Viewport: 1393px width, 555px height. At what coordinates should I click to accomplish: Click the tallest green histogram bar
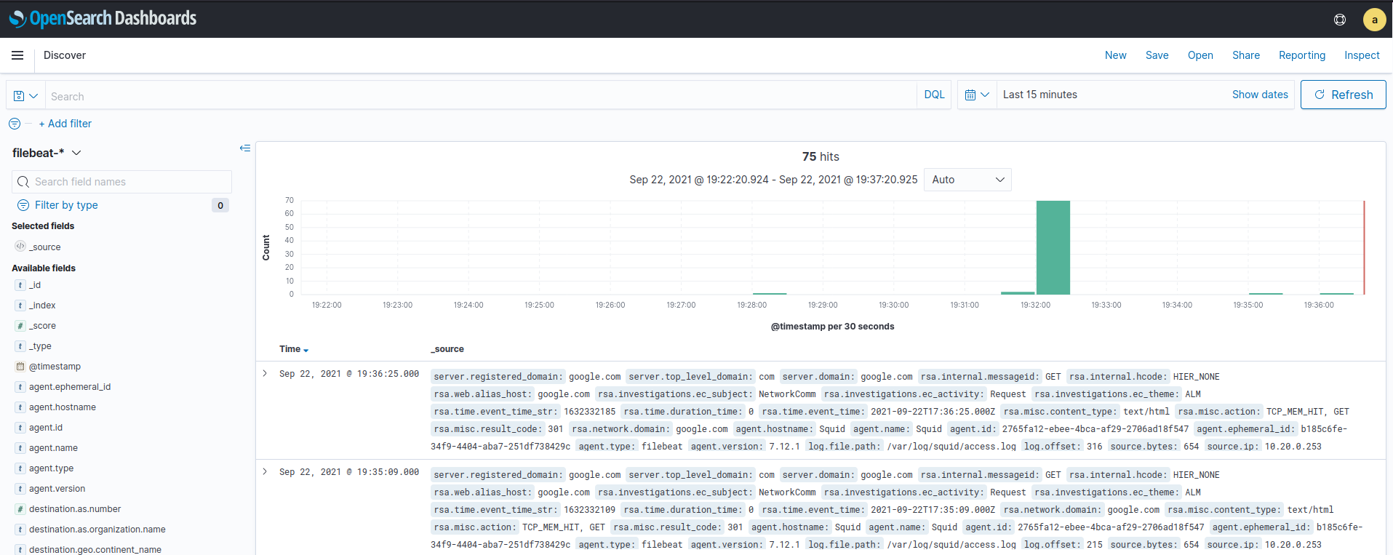point(1053,247)
